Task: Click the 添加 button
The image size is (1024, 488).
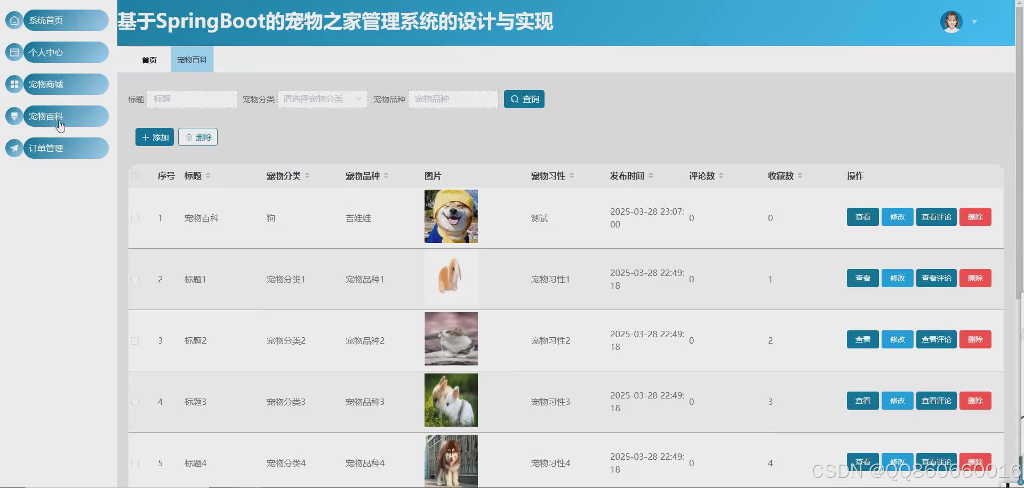Action: pyautogui.click(x=155, y=137)
